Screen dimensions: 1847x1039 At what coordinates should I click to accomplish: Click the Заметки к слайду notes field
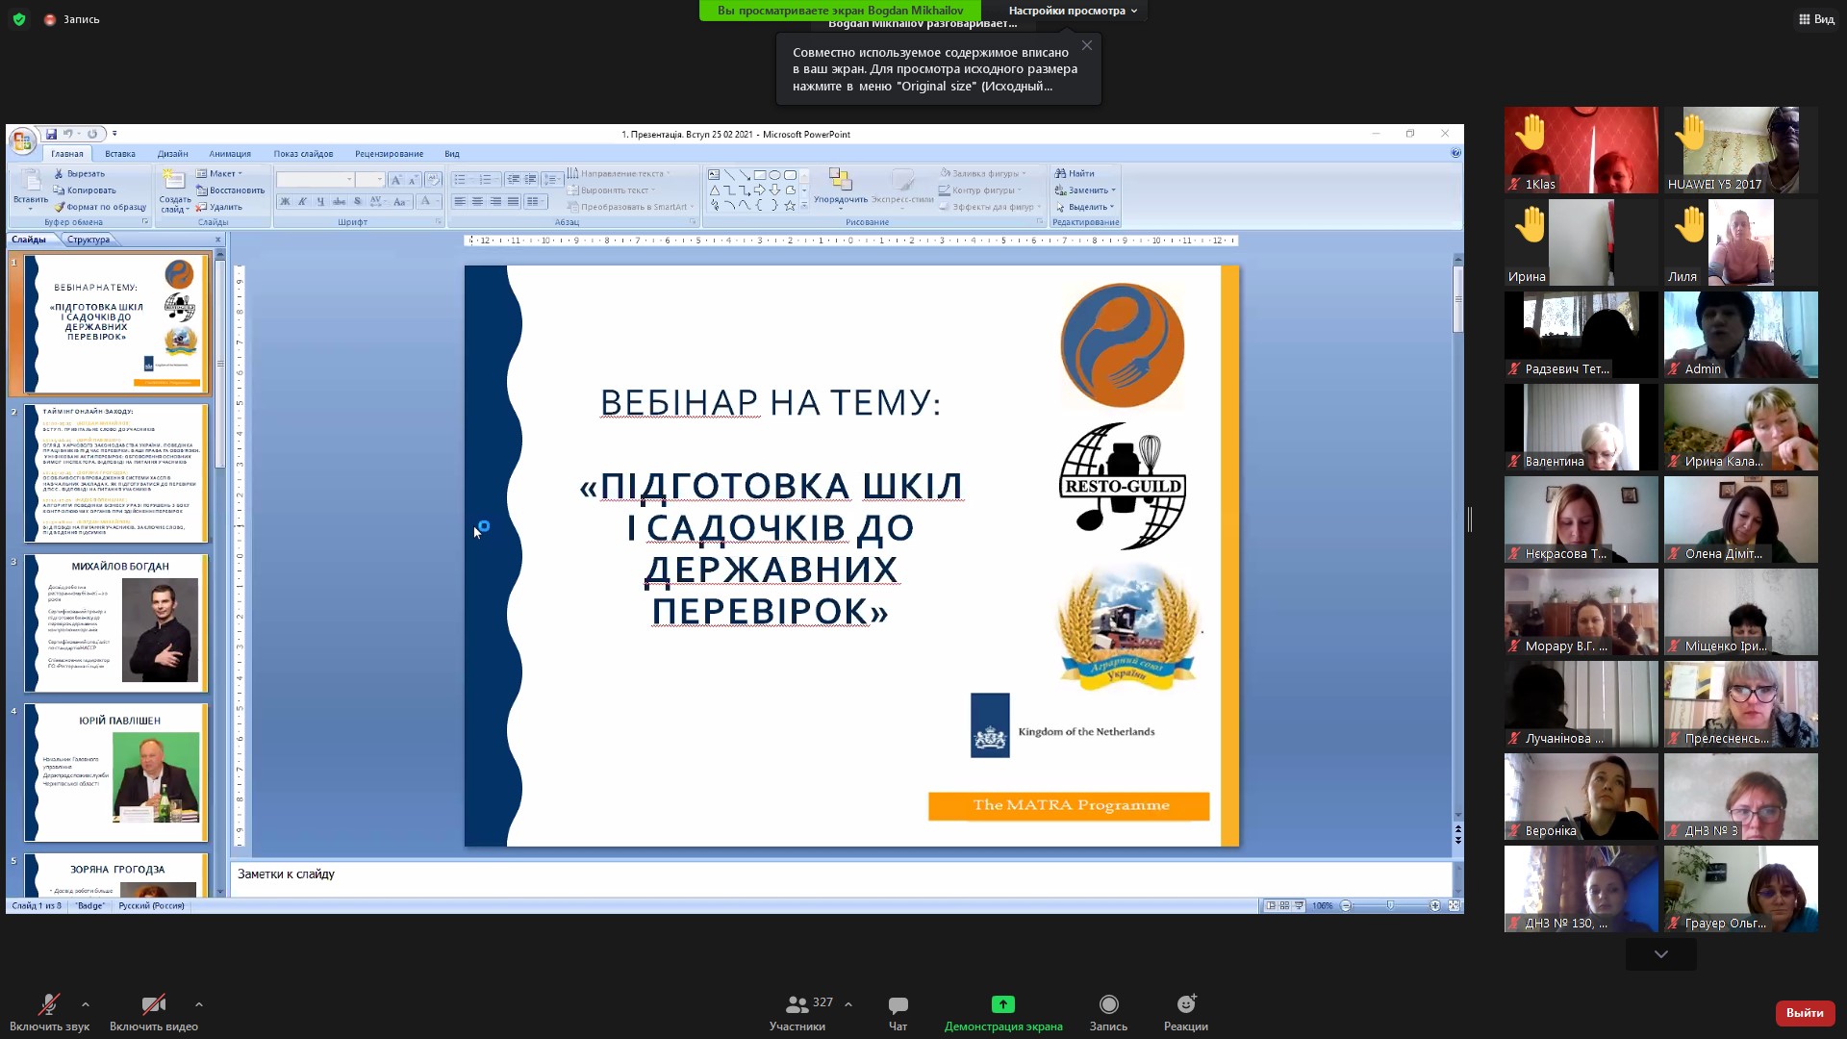[x=841, y=879]
